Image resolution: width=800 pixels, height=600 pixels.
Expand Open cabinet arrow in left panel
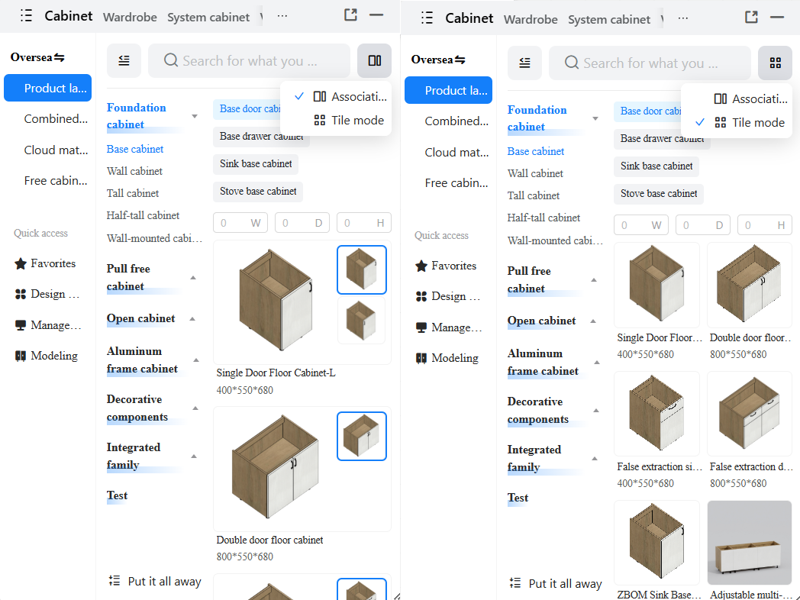pyautogui.click(x=192, y=319)
